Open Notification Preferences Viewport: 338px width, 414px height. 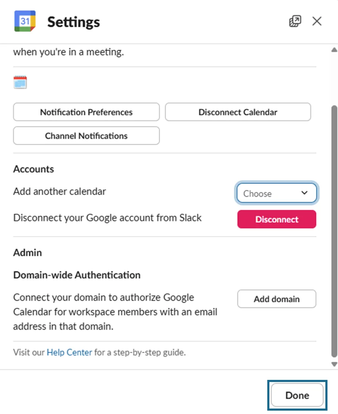(86, 112)
